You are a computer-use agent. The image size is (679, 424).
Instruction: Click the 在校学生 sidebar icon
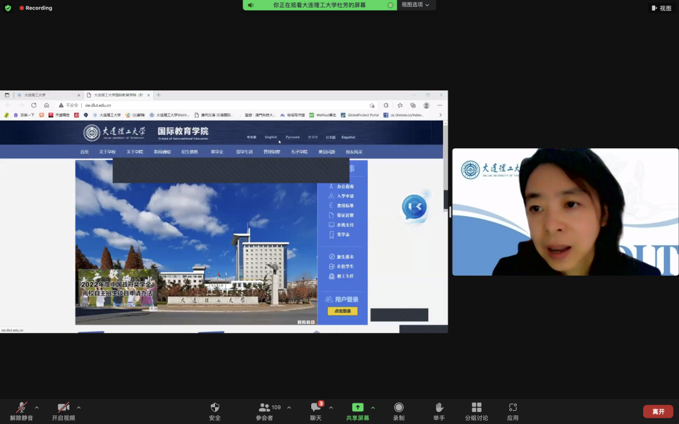332,266
